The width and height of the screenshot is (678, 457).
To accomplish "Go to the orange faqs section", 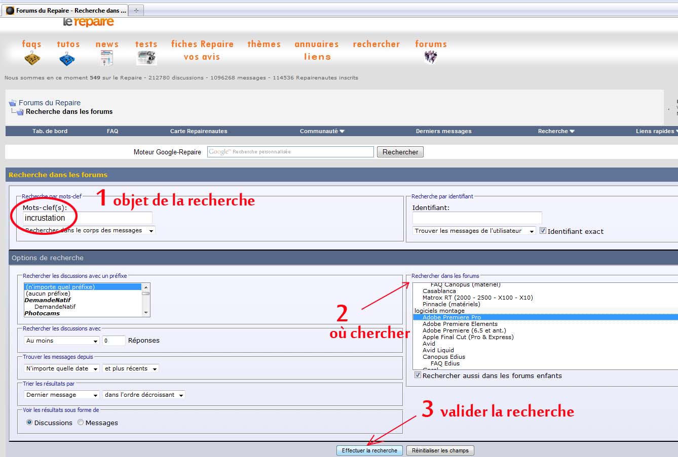I will (x=31, y=44).
